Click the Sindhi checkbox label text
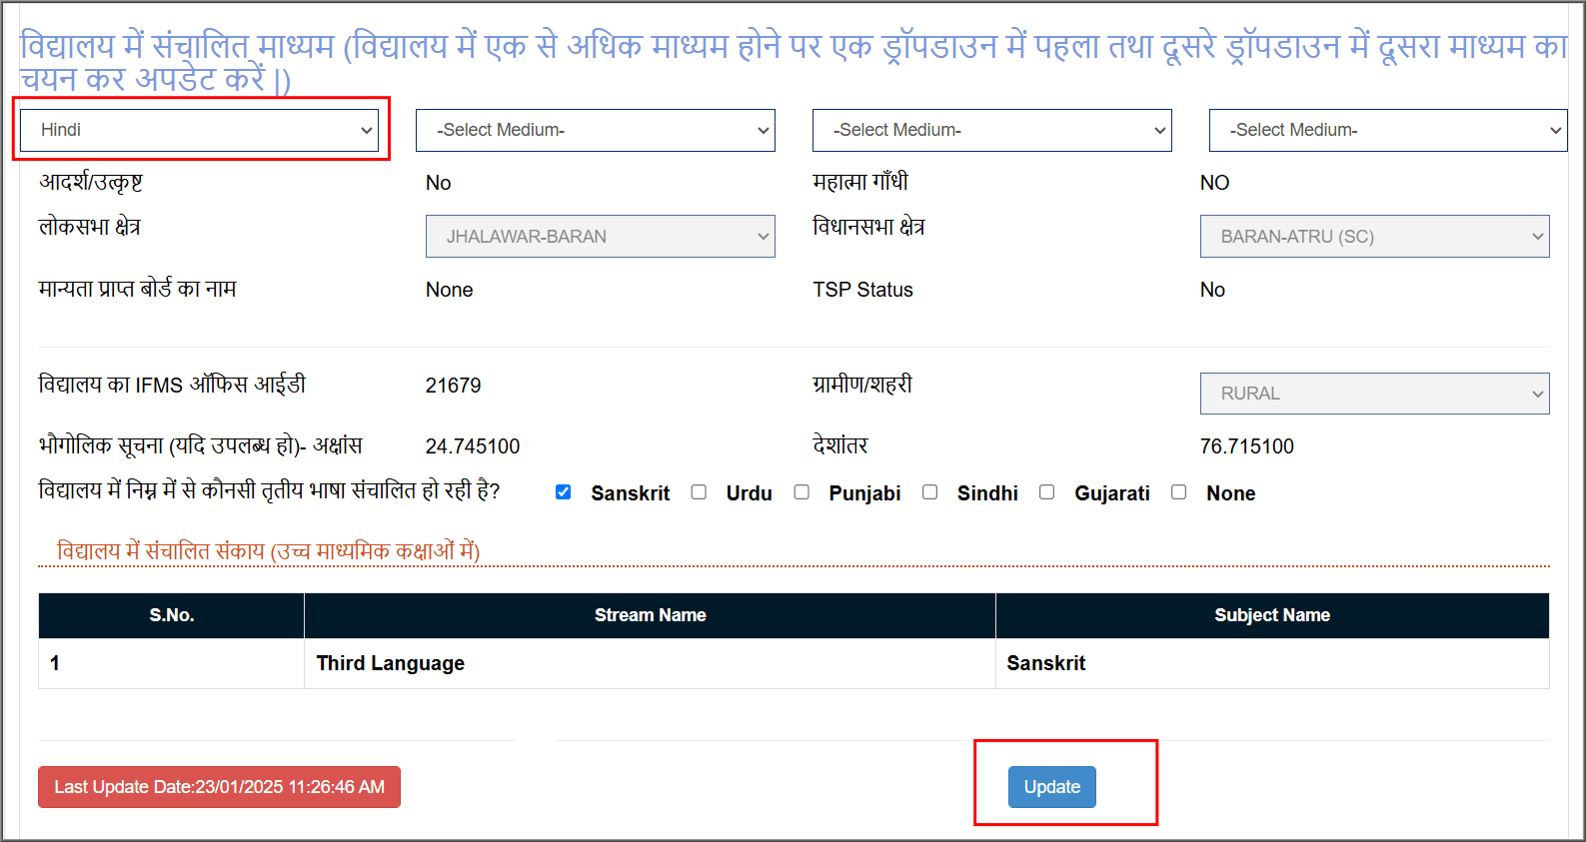This screenshot has height=842, width=1586. pos(987,493)
